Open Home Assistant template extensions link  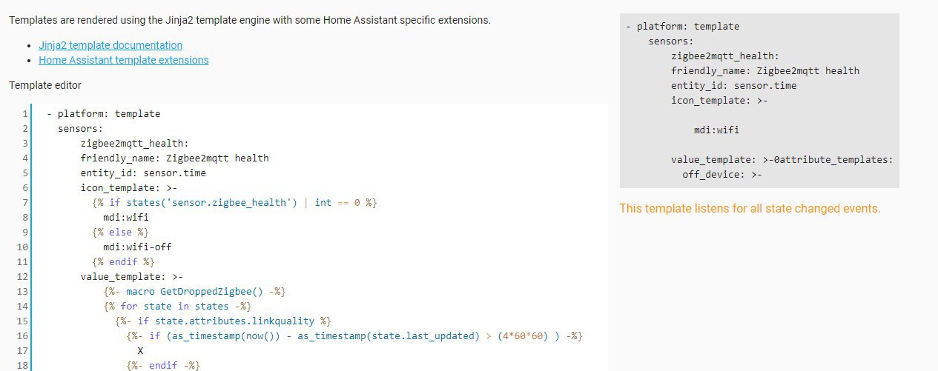tap(124, 60)
